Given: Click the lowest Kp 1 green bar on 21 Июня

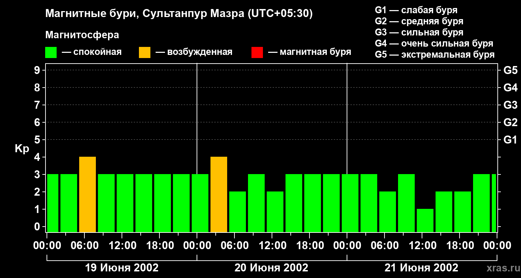Looking at the screenshot, I should 425,221.
